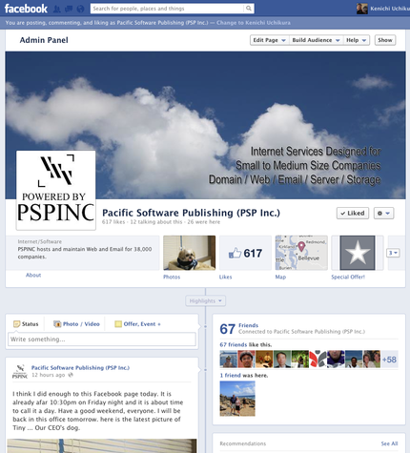
Task: Click the post's PSPINC avatar icon
Action: tap(20, 371)
